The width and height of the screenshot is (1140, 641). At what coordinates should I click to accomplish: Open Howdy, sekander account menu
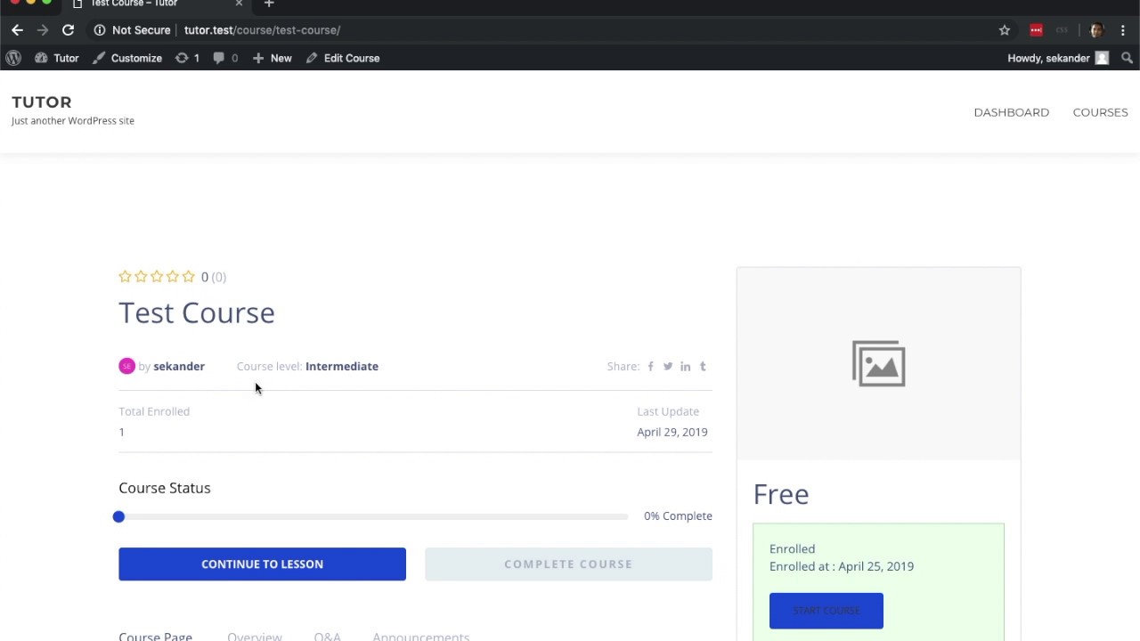(x=1058, y=58)
